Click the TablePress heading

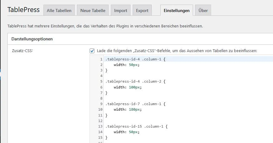pyautogui.click(x=23, y=10)
